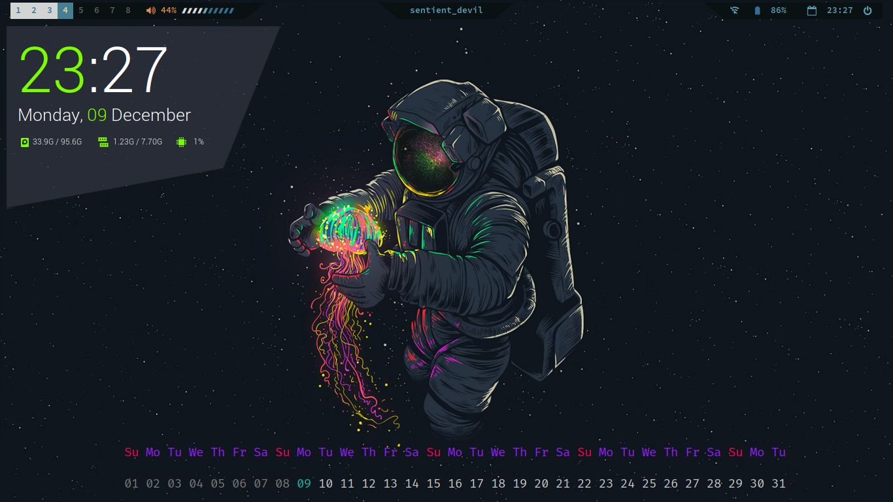
Task: Click the 1.23G / 7.70G memory usage
Action: (x=137, y=142)
